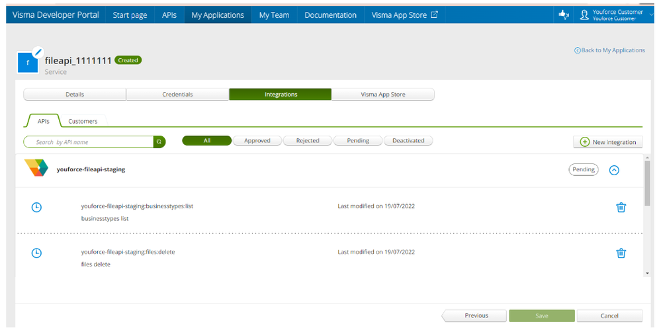Open My Team in top navigation
The image size is (661, 328).
pyautogui.click(x=274, y=15)
